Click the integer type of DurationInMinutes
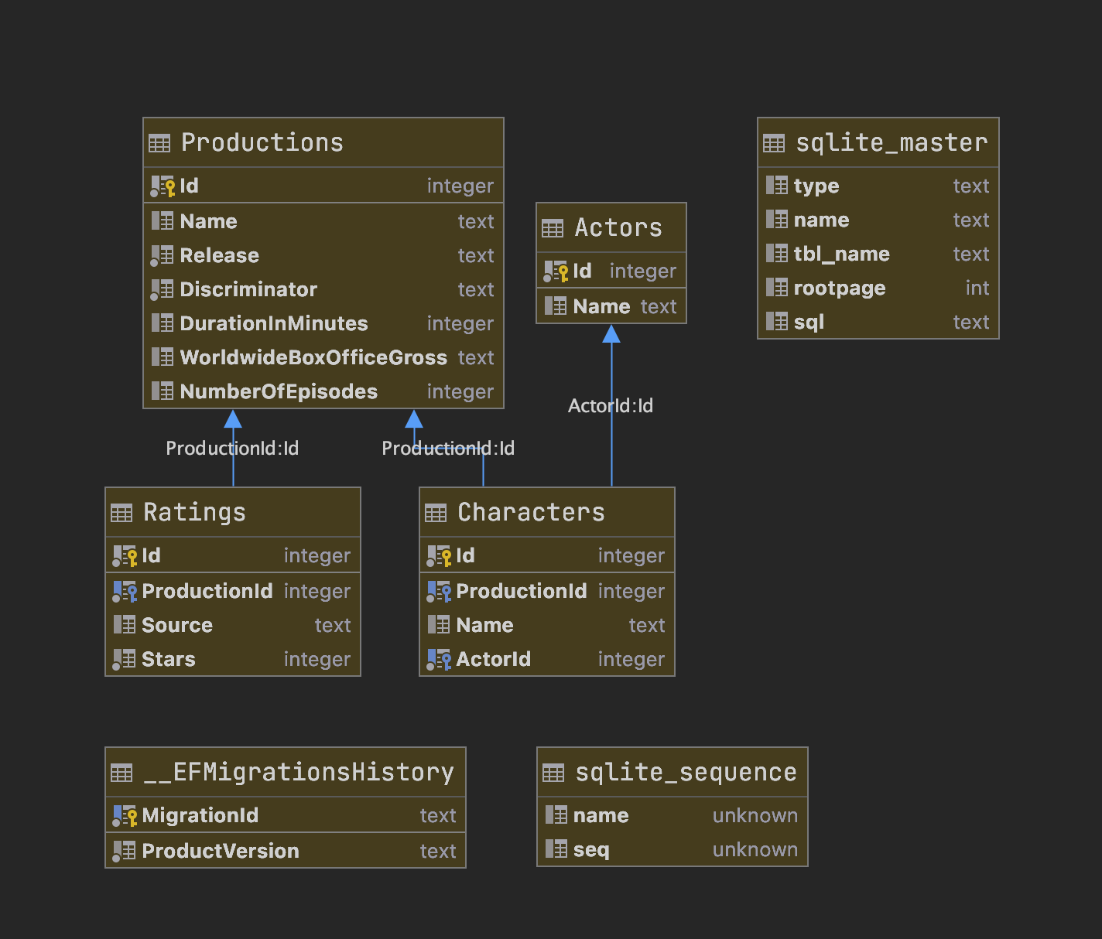Image resolution: width=1102 pixels, height=939 pixels. (x=460, y=323)
